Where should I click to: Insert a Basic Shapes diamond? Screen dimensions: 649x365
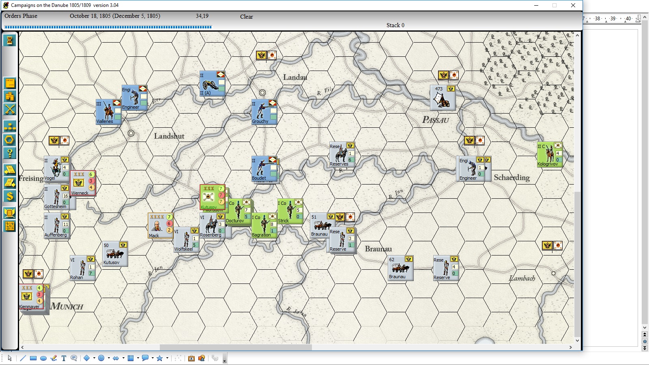click(x=86, y=358)
